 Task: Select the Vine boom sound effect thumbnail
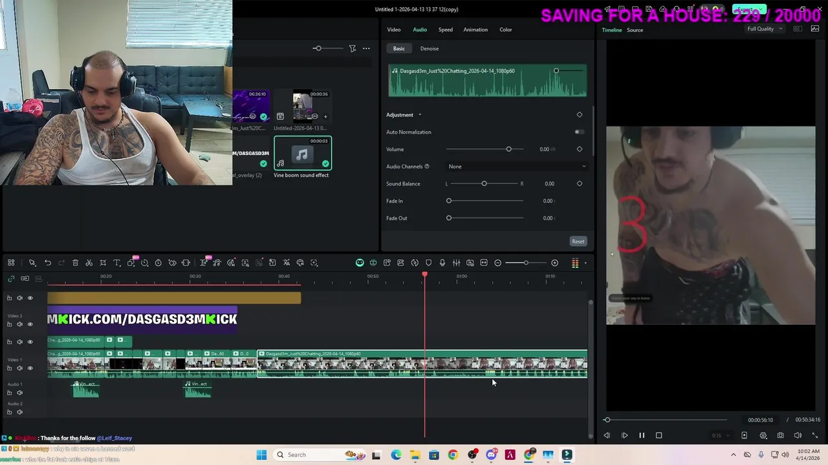[302, 154]
